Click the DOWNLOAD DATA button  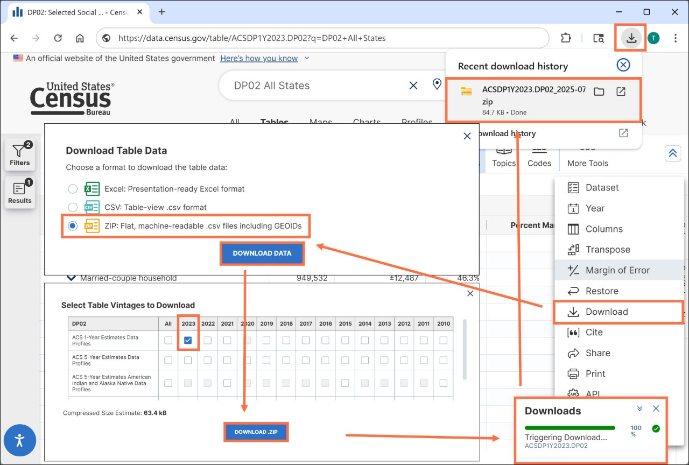pyautogui.click(x=262, y=253)
